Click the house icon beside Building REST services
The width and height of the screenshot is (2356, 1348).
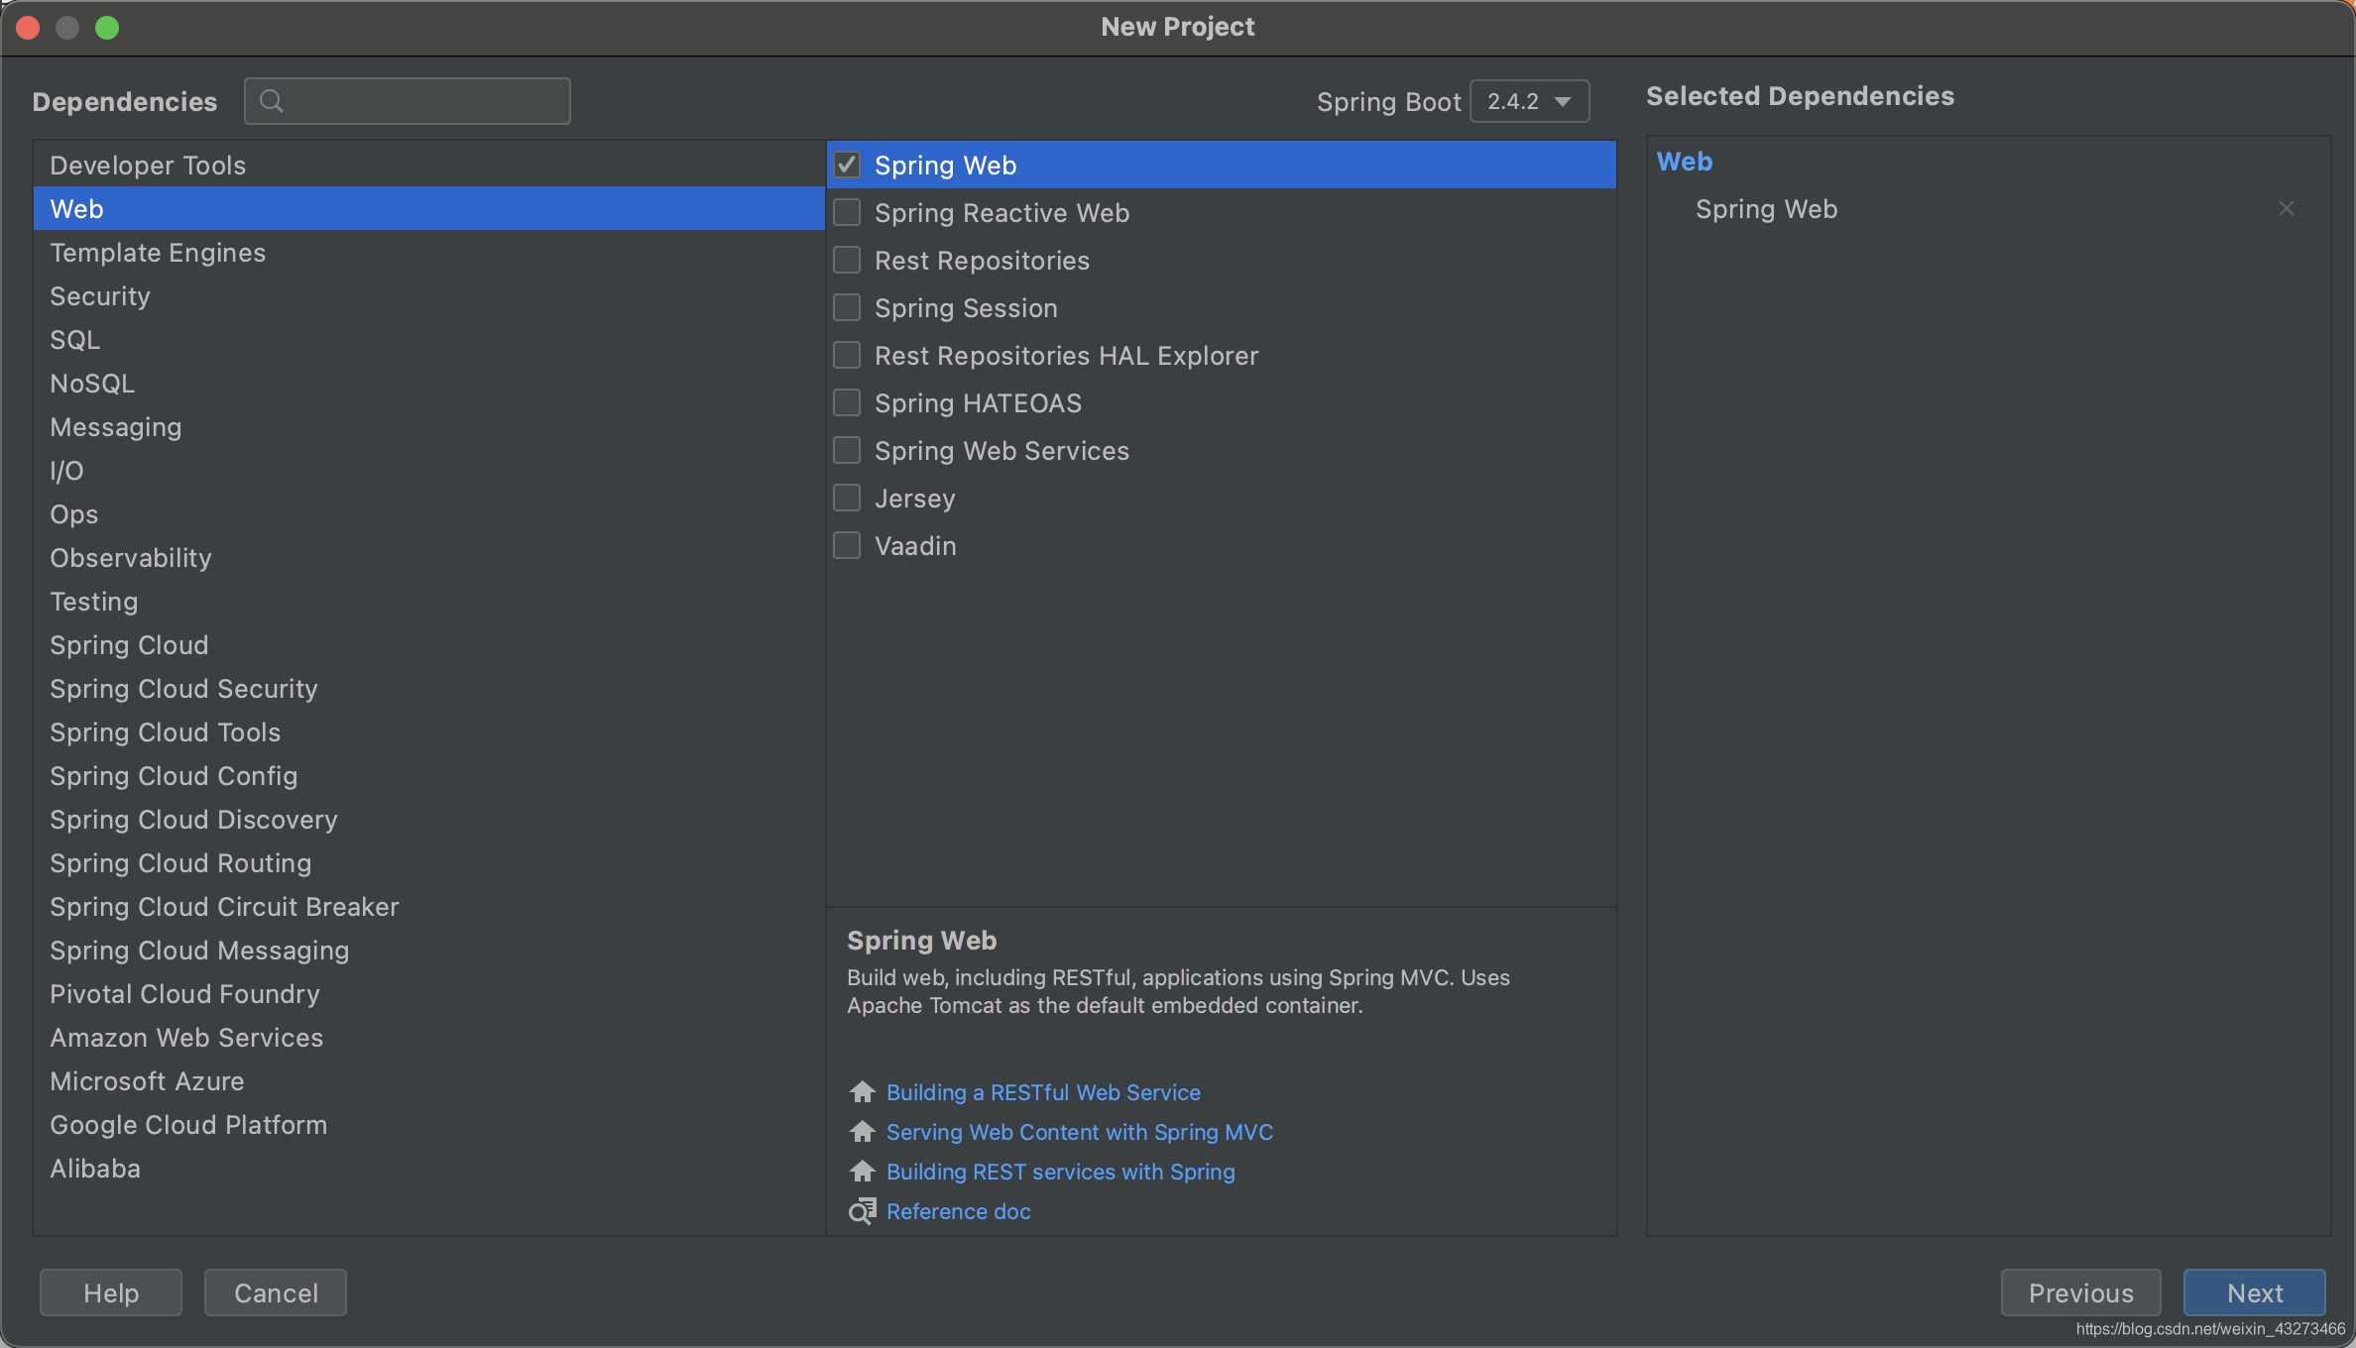tap(862, 1171)
